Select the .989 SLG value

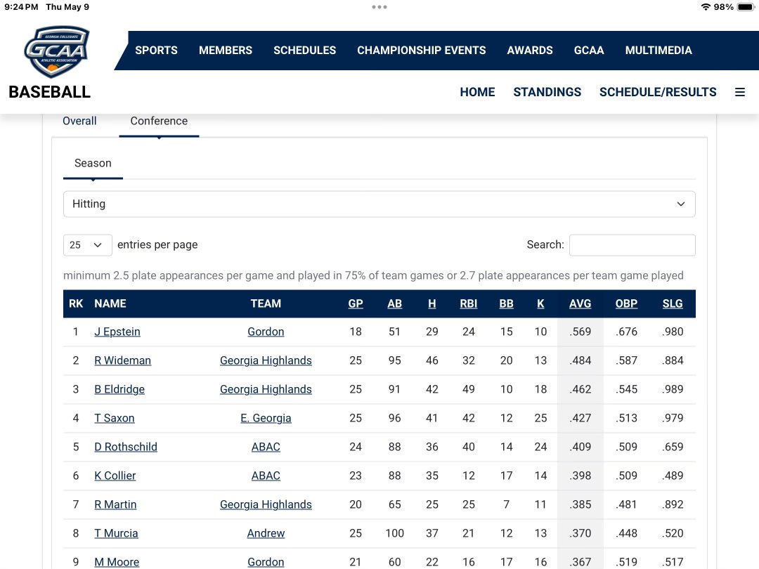pos(673,389)
